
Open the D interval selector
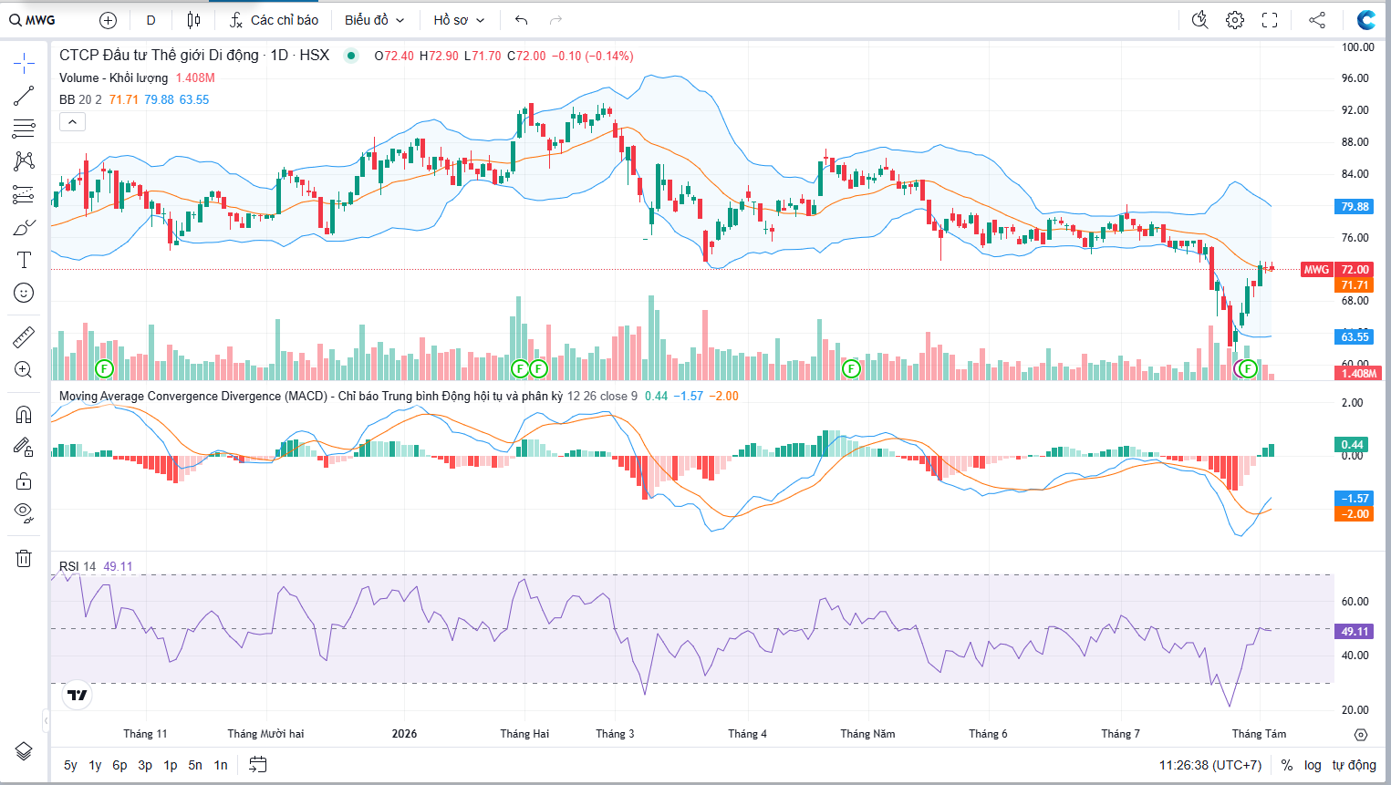pos(151,20)
